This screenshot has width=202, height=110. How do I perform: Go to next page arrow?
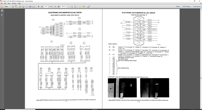point(42,6)
